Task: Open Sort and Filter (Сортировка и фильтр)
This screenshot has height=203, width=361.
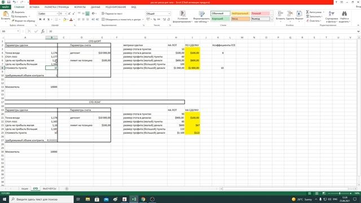Action: click(332, 16)
